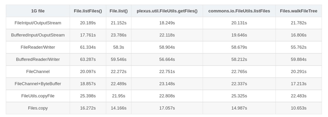Select the 14.987s cell
The height and width of the screenshot is (117, 328).
click(x=239, y=108)
